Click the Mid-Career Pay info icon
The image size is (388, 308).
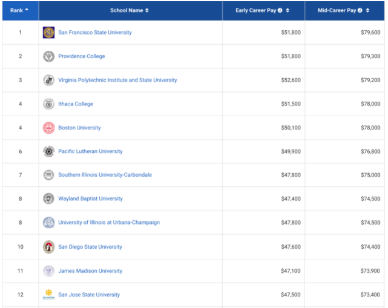(360, 10)
